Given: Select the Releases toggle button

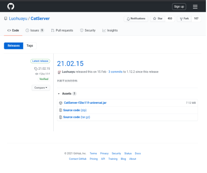Looking at the screenshot, I should click(x=14, y=46).
